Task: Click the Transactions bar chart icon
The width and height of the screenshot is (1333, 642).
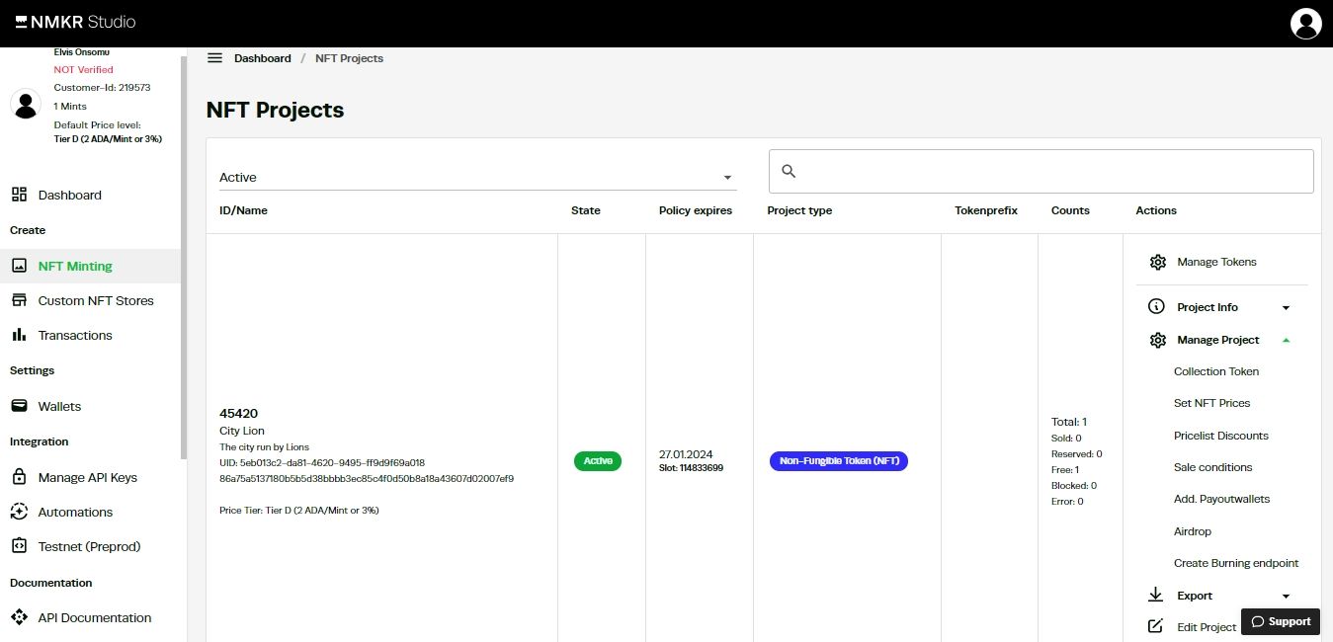Action: pos(19,335)
